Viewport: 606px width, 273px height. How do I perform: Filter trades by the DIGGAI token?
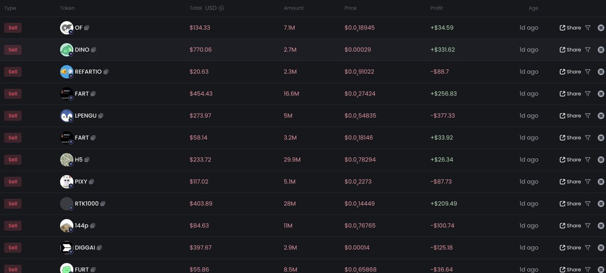pyautogui.click(x=587, y=248)
